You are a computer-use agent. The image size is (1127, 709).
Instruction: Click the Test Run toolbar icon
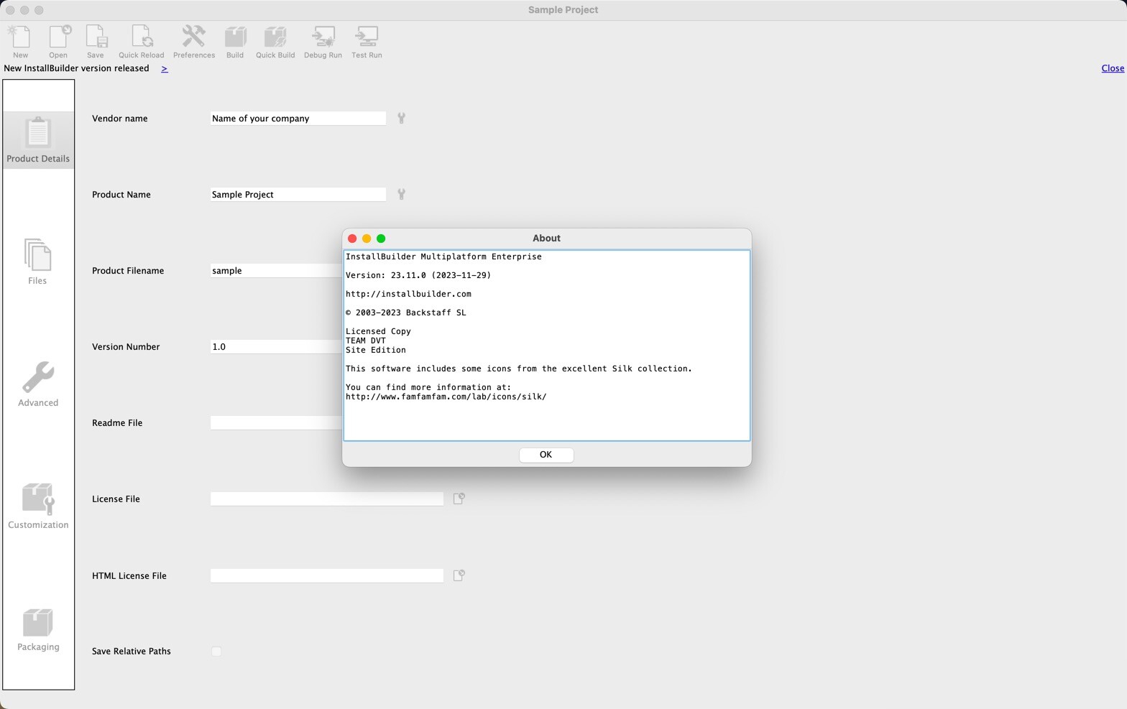(367, 42)
